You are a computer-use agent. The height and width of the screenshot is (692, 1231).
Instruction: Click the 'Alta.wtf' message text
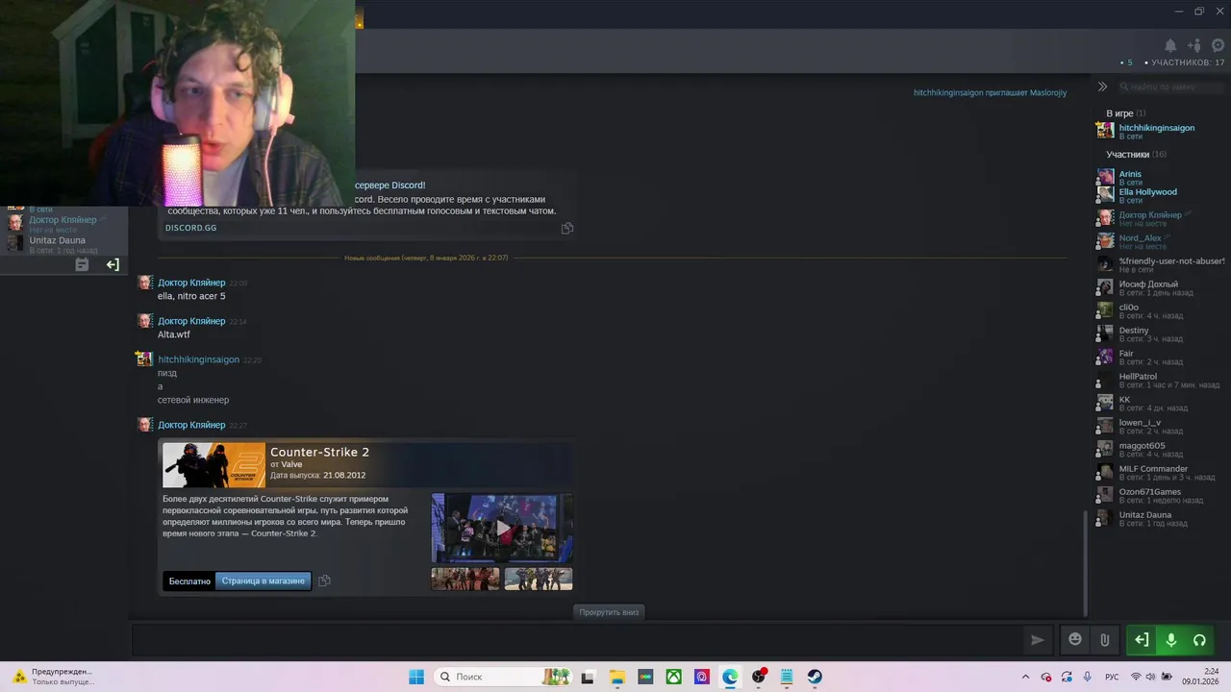[174, 334]
